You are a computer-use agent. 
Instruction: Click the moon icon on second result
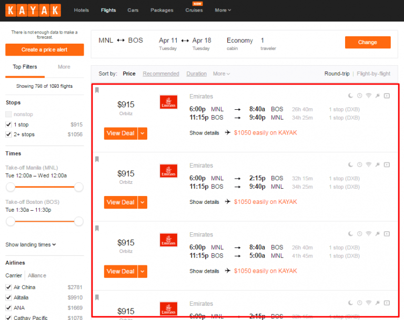350,164
